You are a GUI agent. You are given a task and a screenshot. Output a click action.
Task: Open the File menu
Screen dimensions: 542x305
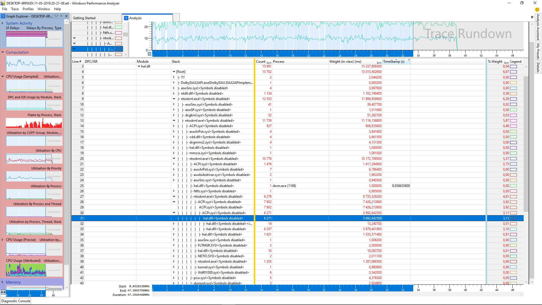[x=5, y=9]
